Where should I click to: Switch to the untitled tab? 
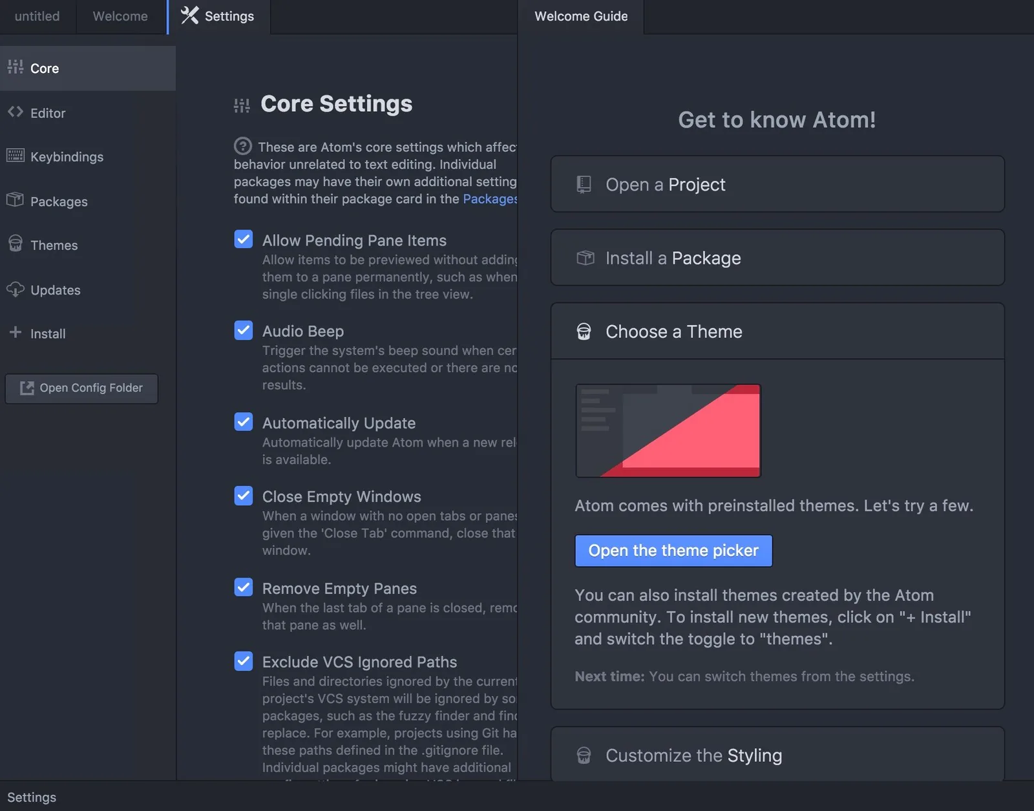(37, 16)
